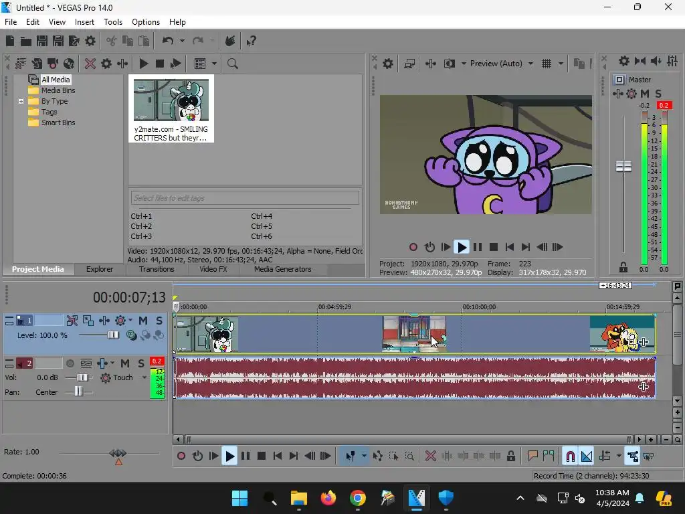
Task: Open the File menu
Action: tap(11, 22)
